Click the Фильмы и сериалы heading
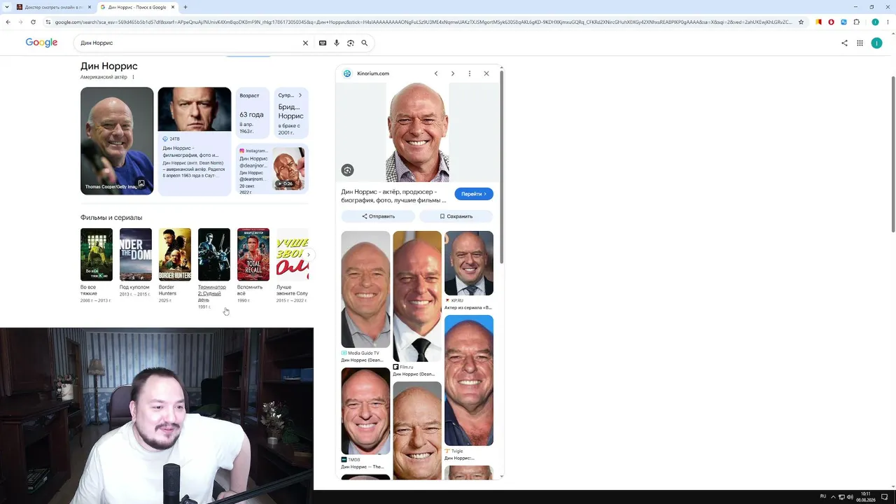 coord(111,218)
